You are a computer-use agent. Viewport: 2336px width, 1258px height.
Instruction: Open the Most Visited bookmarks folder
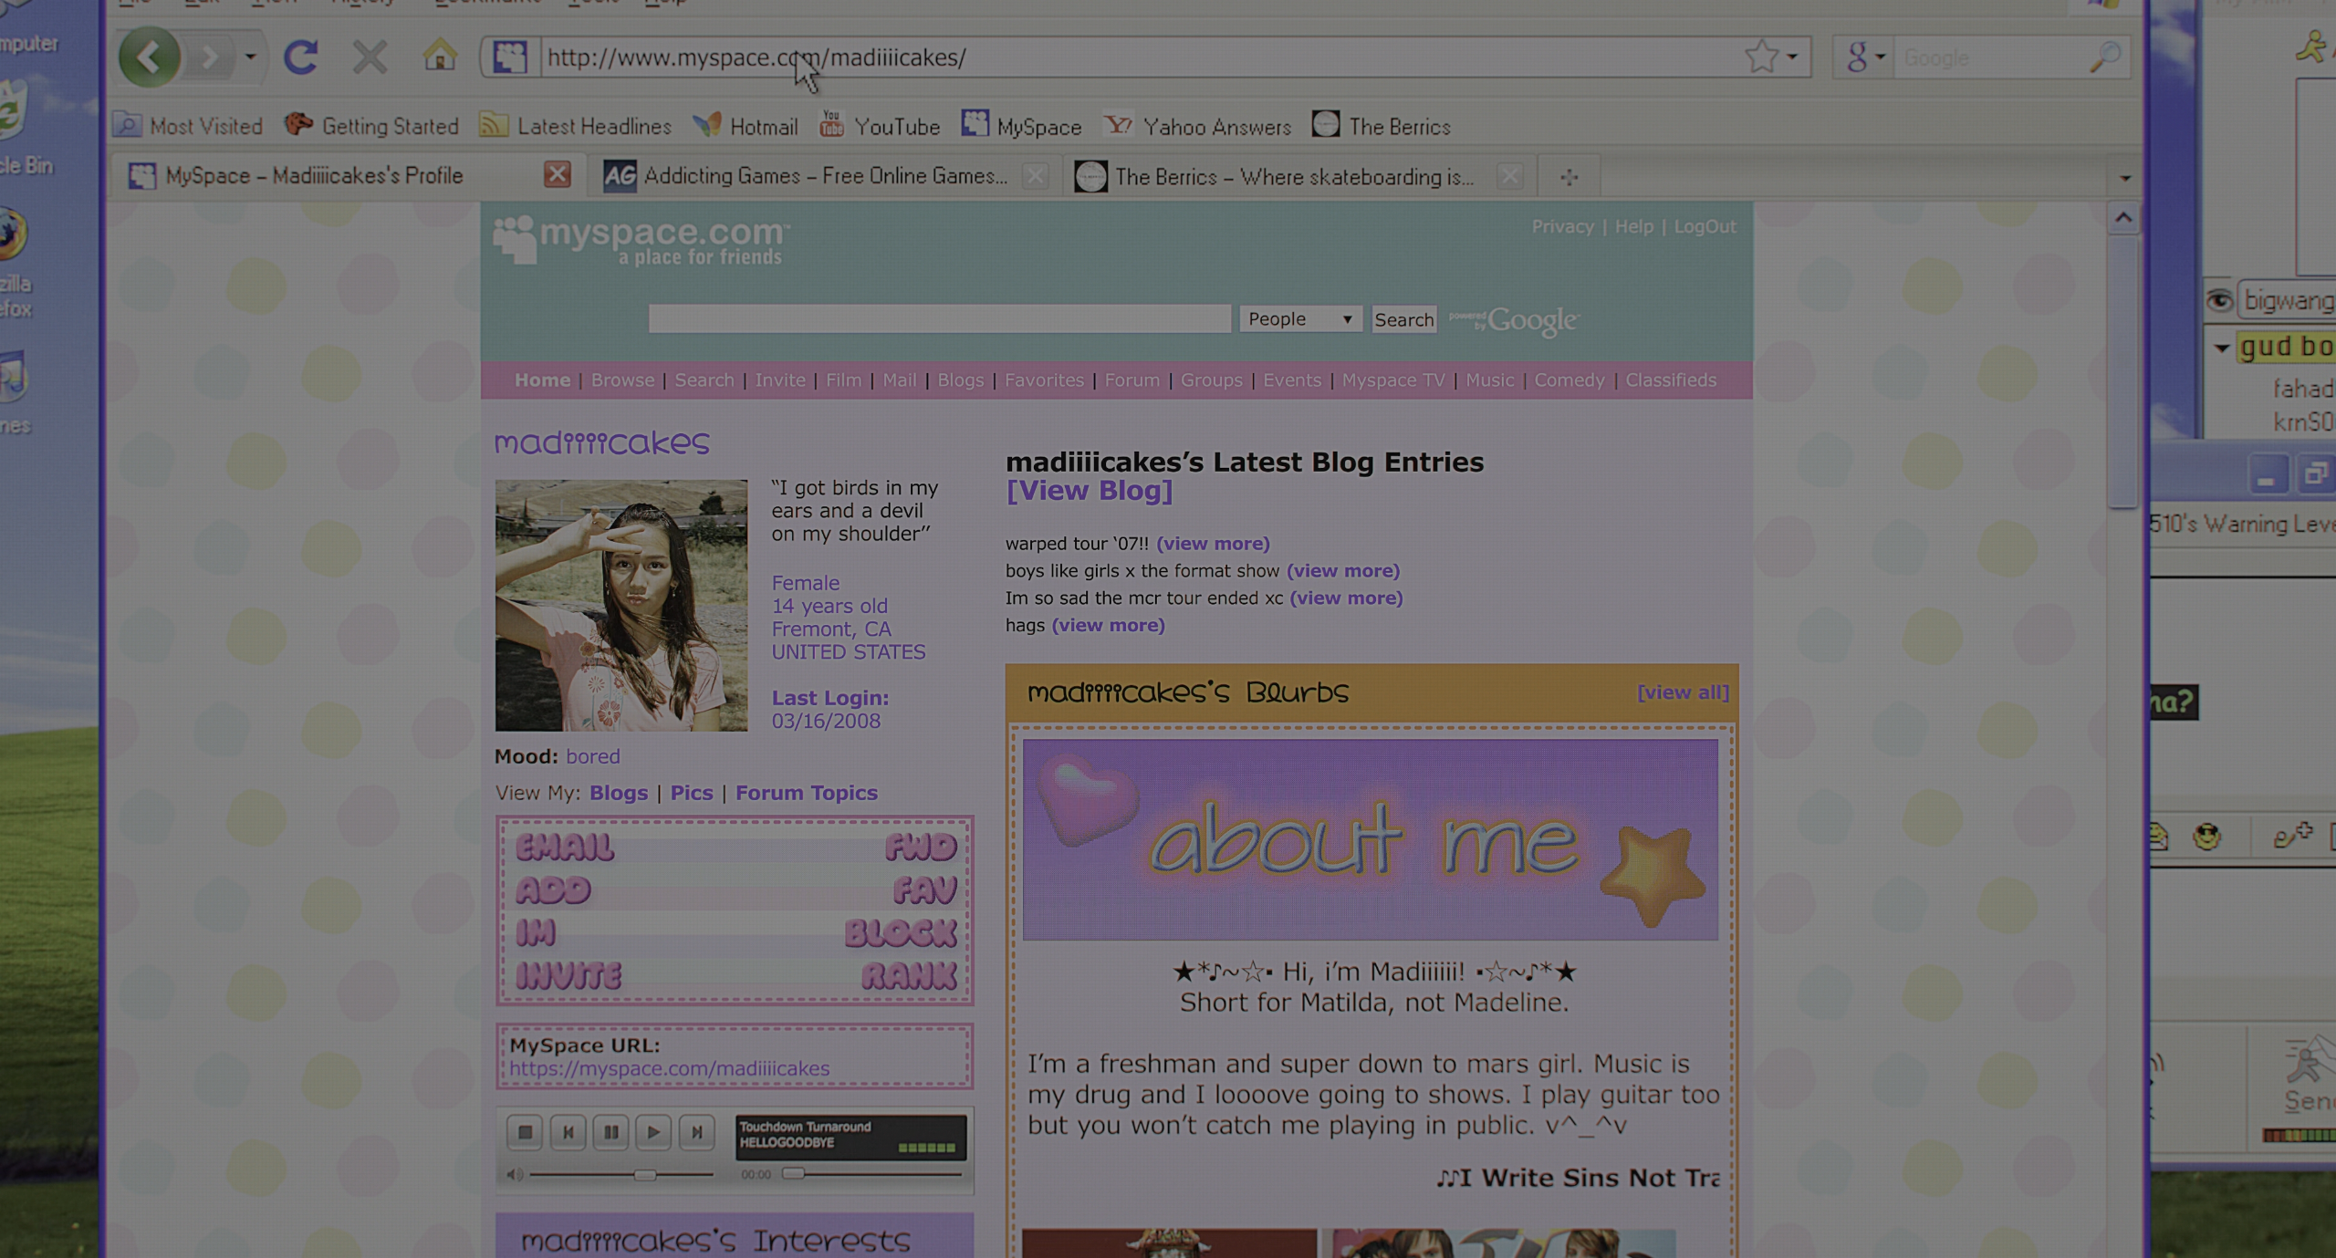pyautogui.click(x=190, y=126)
